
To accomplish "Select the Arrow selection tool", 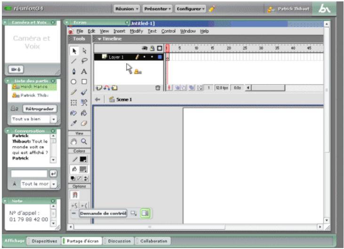I will [74, 51].
